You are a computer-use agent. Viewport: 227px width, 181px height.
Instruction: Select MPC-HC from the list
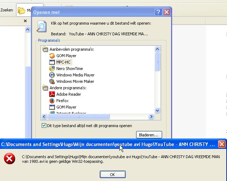pyautogui.click(x=63, y=62)
